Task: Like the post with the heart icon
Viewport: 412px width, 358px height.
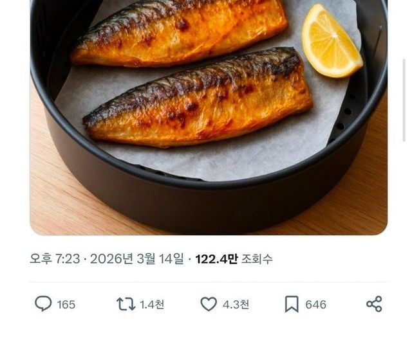Action: pos(209,304)
